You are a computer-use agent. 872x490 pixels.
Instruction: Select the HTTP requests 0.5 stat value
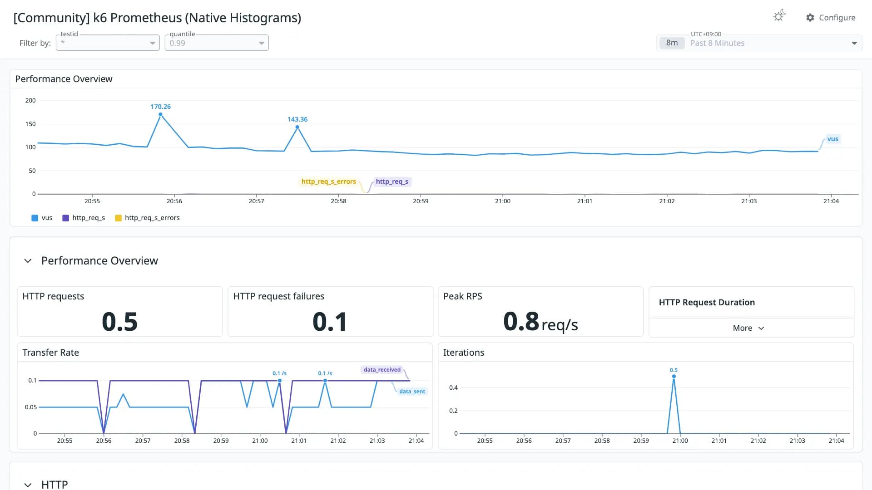pyautogui.click(x=119, y=322)
